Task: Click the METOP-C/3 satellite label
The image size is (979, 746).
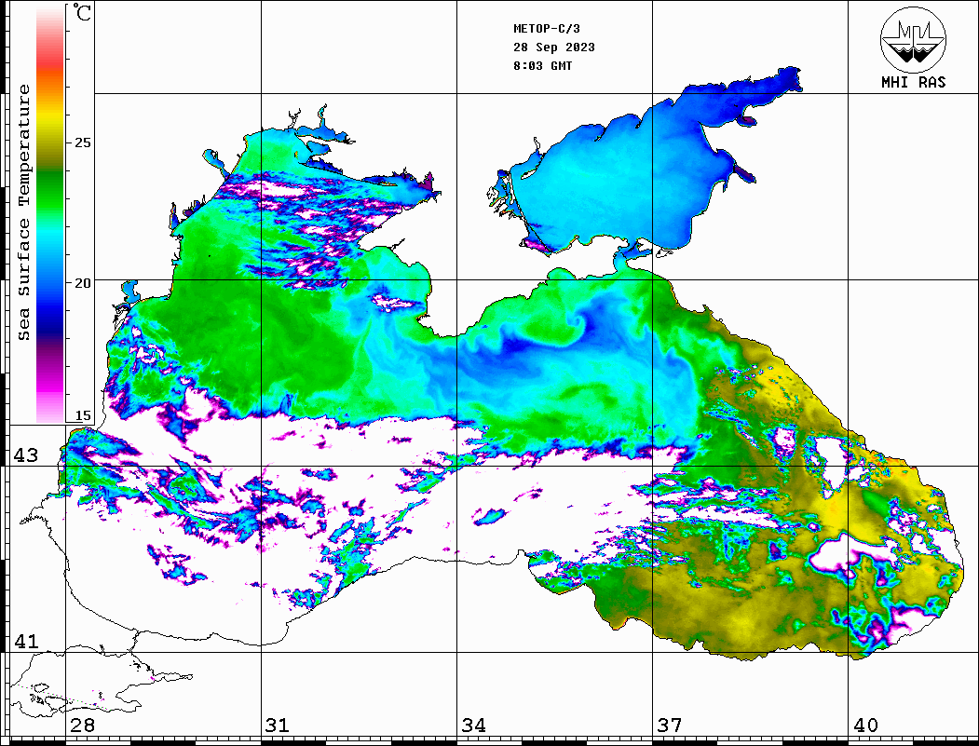Action: point(546,29)
